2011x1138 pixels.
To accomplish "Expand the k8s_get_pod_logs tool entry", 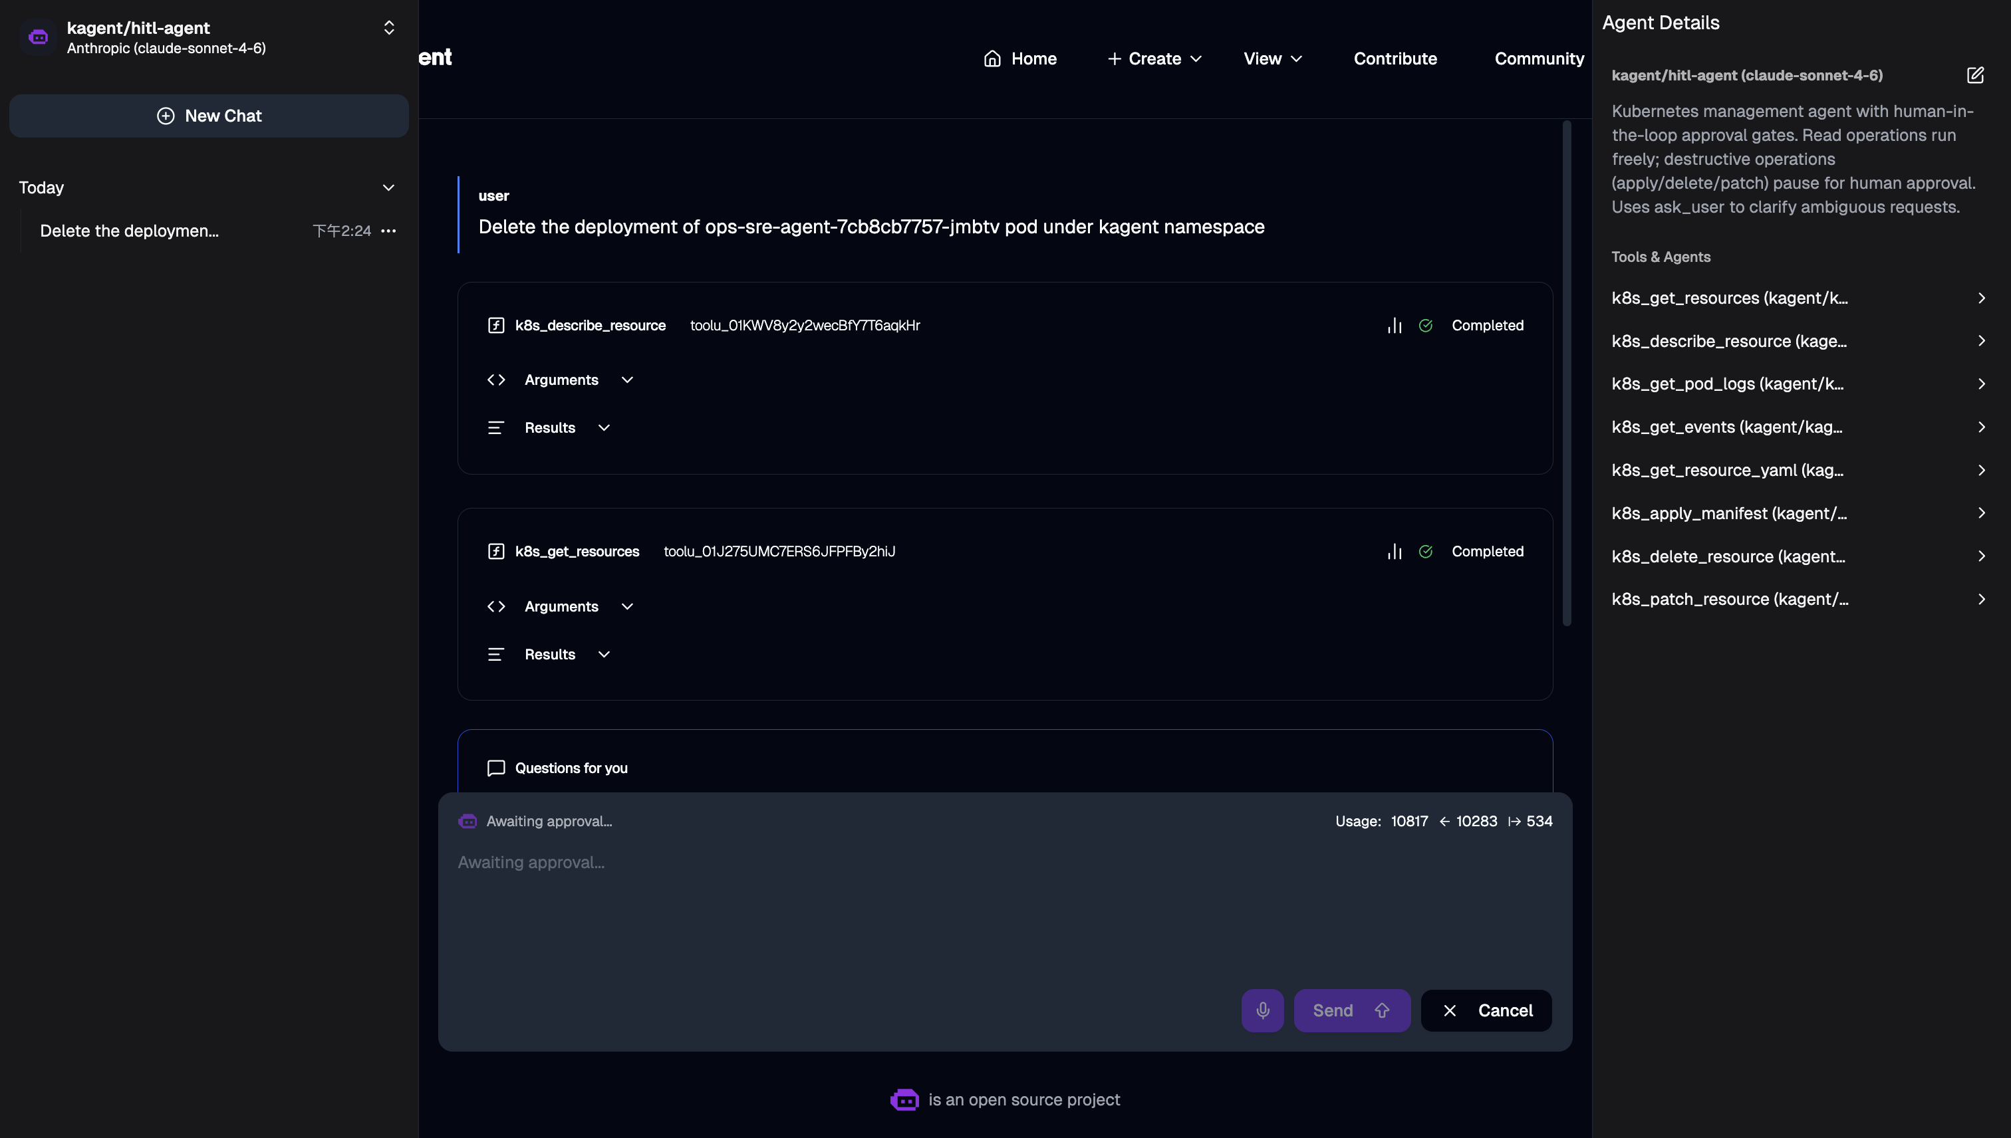I will (1798, 384).
